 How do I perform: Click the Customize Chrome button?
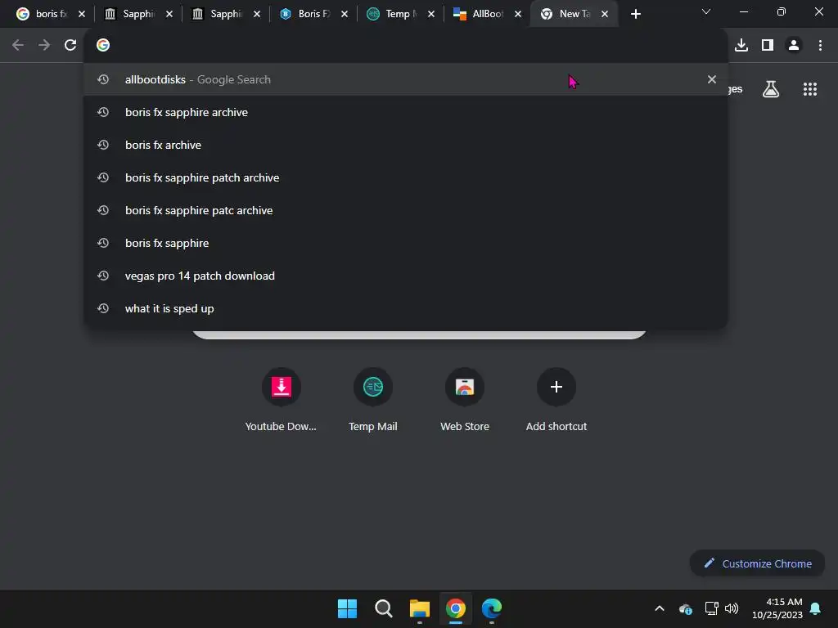(757, 564)
